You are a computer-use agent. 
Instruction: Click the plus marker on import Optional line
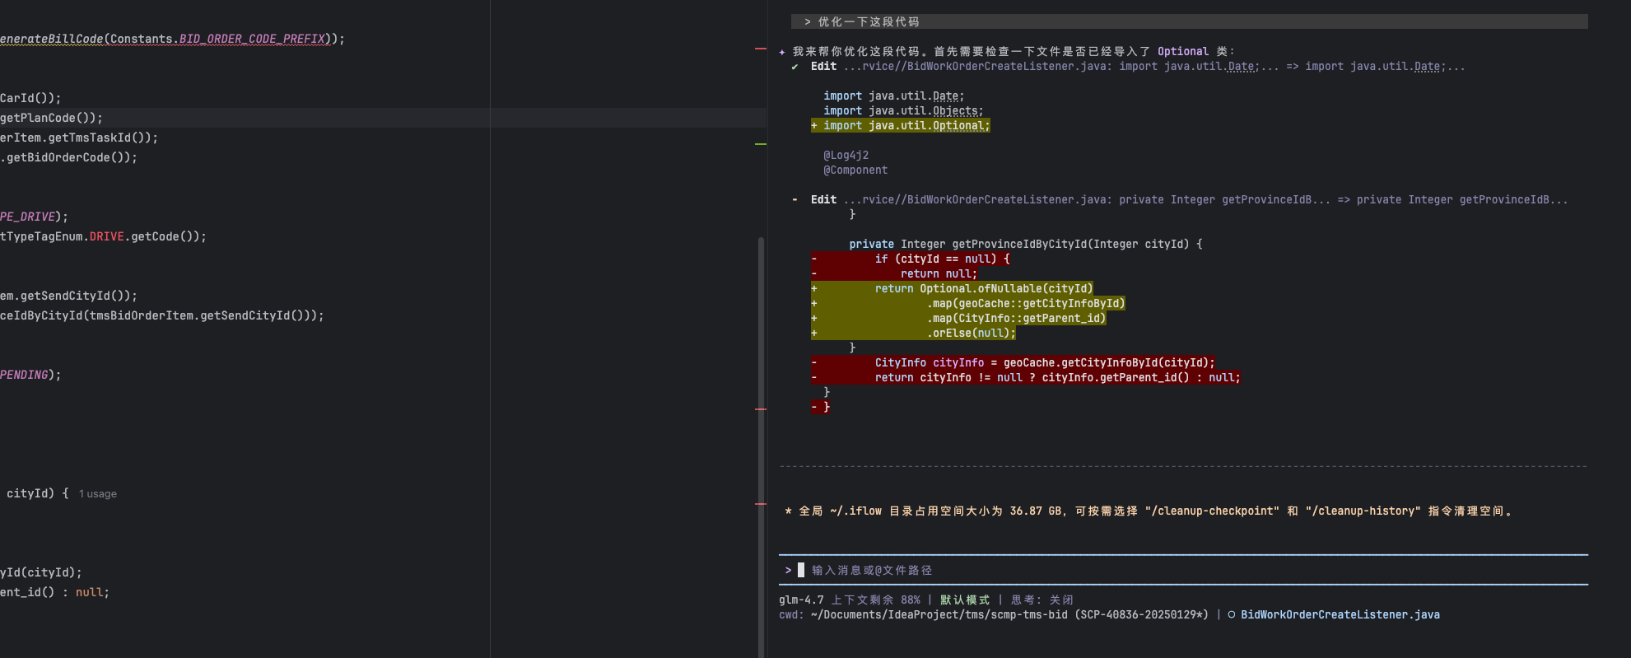coord(814,126)
